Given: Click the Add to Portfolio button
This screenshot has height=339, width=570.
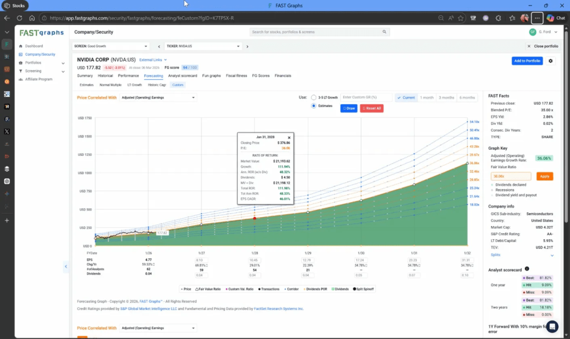Looking at the screenshot, I should pos(527,61).
